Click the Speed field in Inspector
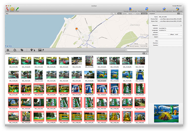Image resolution: width=188 pixels, height=131 pixels. point(170,37)
